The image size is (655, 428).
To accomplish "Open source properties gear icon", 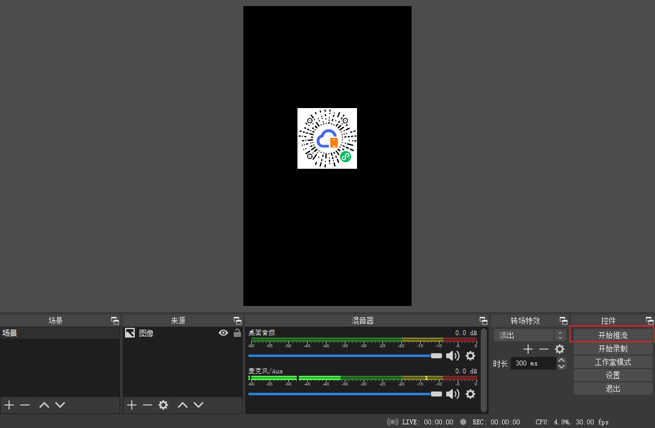I will [x=163, y=405].
